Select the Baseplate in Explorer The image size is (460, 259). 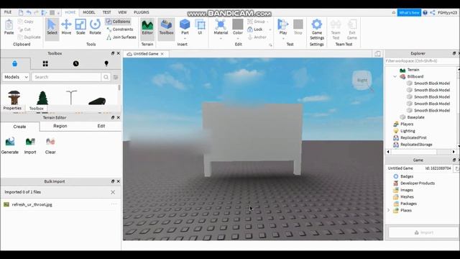point(413,117)
